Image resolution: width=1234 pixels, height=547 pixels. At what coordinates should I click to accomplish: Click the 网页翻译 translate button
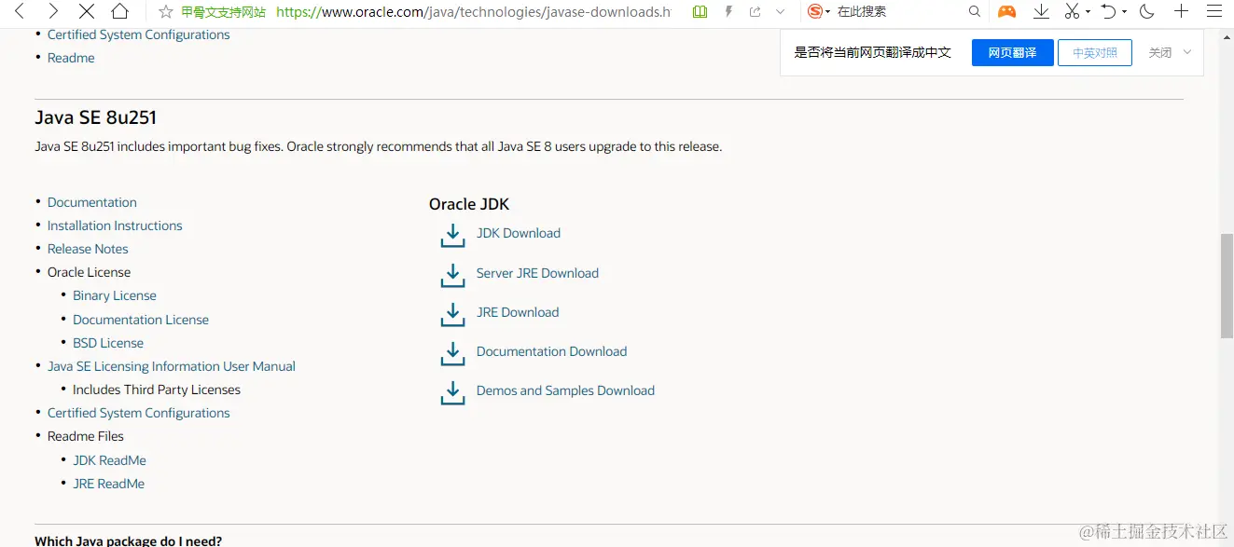[x=1012, y=53]
